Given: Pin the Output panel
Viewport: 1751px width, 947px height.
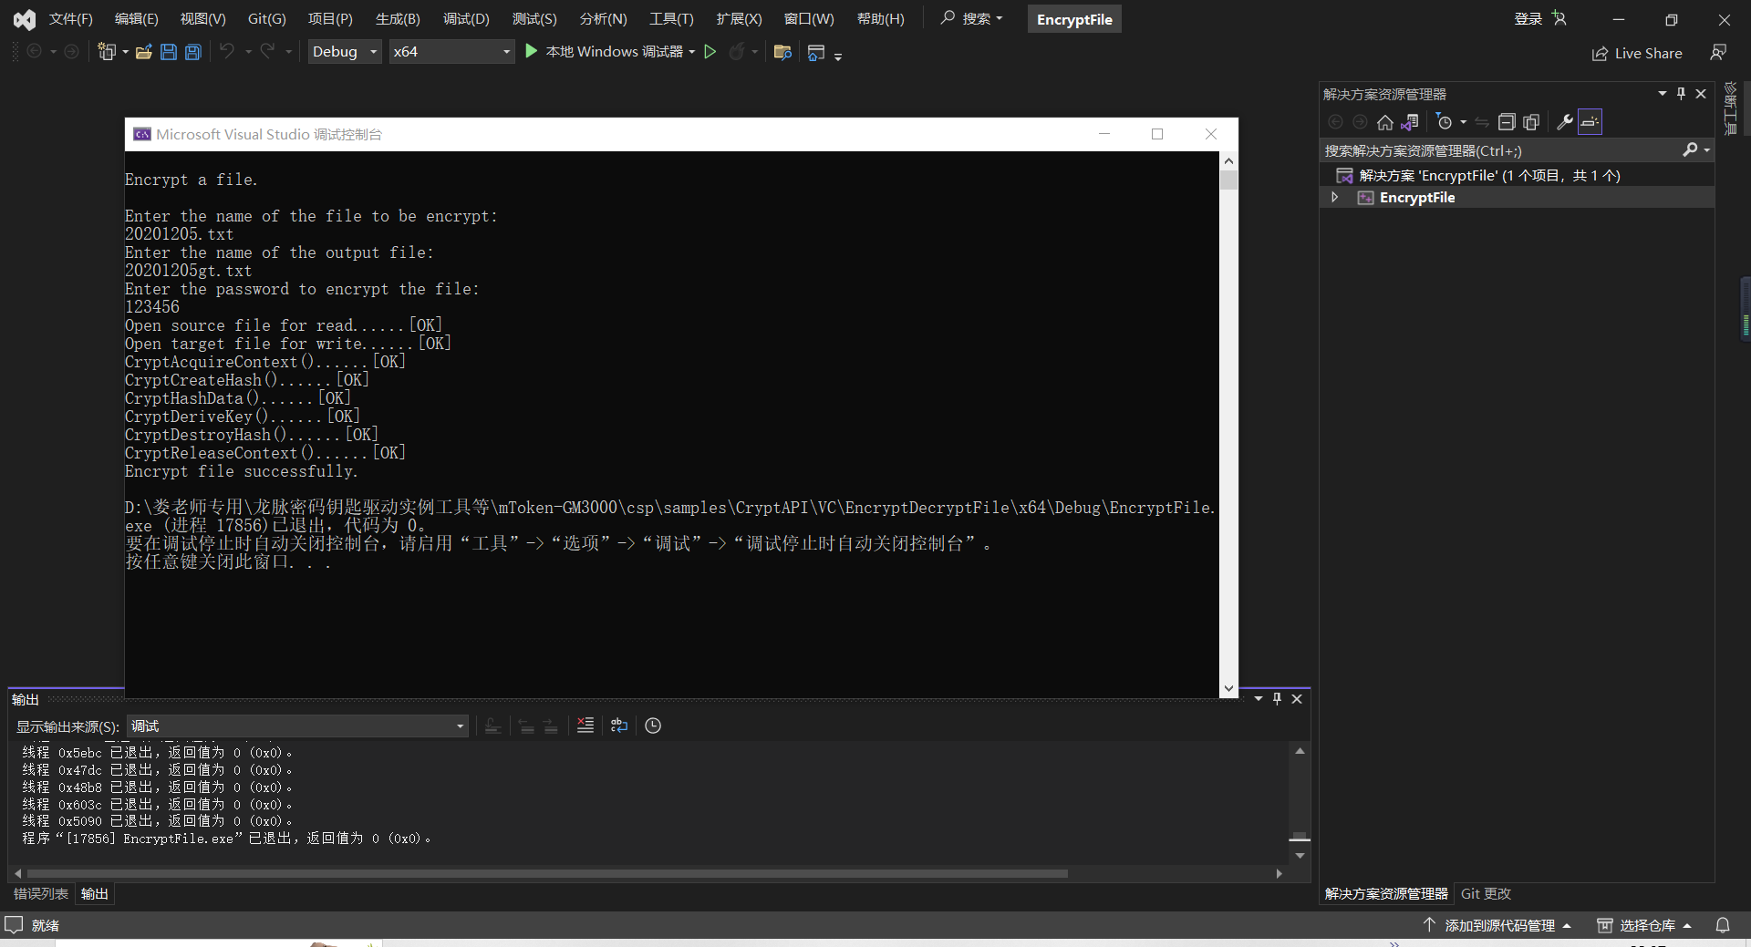Looking at the screenshot, I should (x=1278, y=699).
